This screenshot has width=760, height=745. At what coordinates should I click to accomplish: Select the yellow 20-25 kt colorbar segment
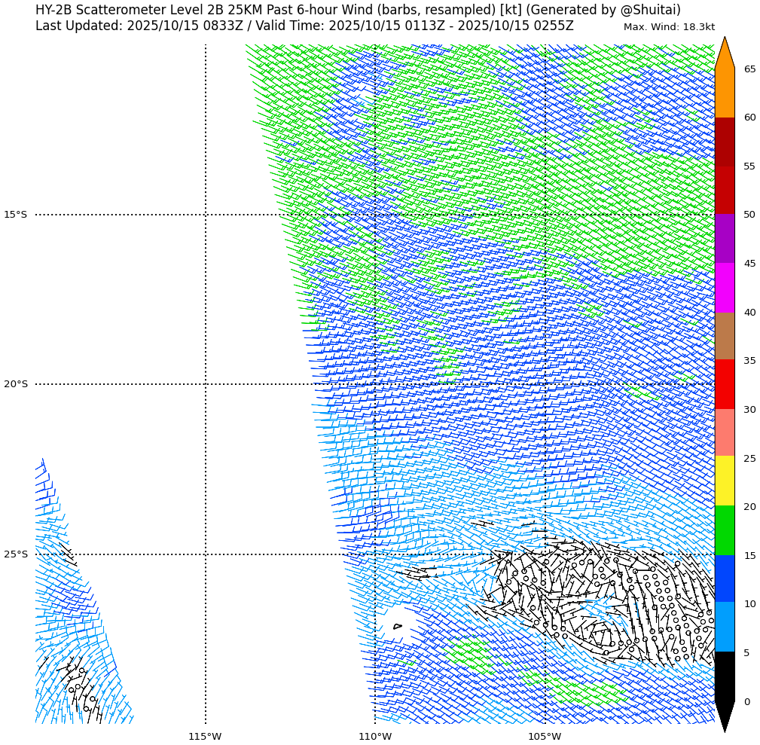(x=724, y=481)
